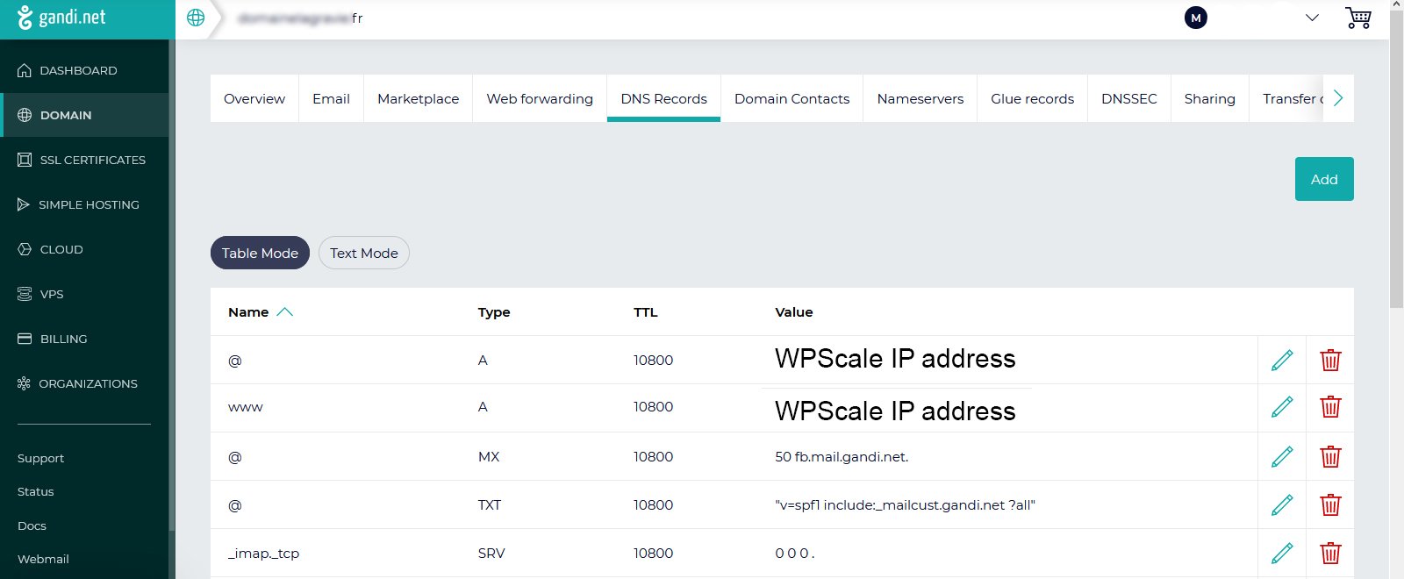Click the Add record button

[1323, 180]
